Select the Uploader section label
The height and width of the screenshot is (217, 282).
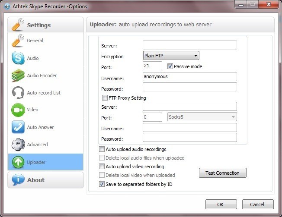point(36,162)
